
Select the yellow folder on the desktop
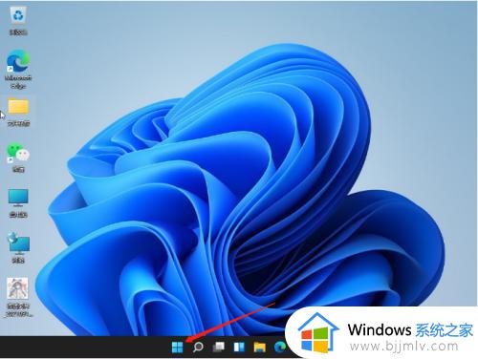click(x=18, y=107)
